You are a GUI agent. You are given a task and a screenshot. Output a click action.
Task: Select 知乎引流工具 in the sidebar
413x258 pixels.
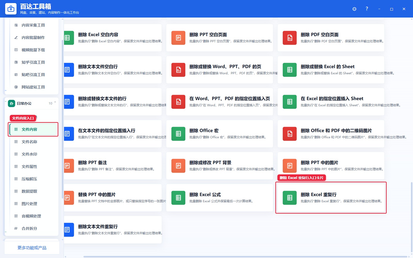pyautogui.click(x=33, y=62)
